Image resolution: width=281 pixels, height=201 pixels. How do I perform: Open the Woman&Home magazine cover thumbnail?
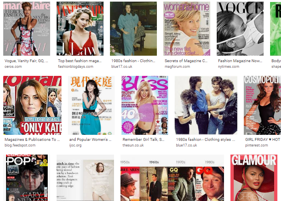[187, 29]
